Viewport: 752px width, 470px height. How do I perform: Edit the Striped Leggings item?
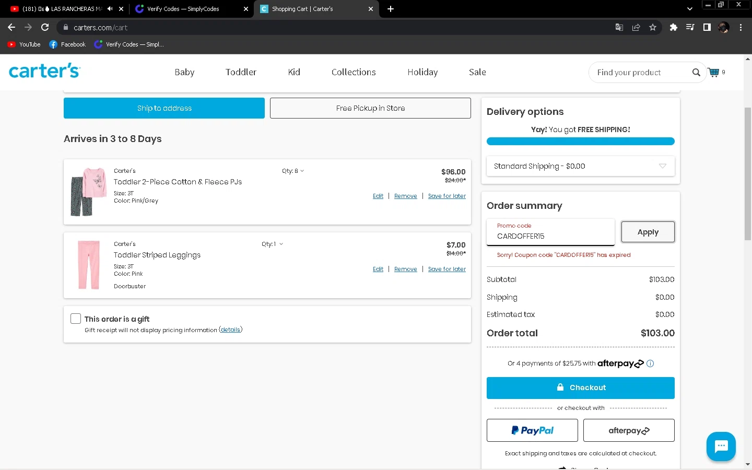click(x=378, y=269)
